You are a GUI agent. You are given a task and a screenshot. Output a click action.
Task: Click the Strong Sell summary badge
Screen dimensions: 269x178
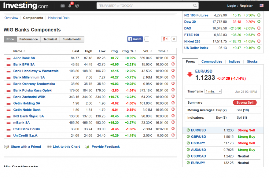coord(245,102)
